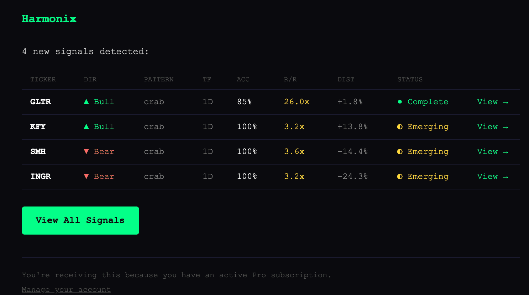Viewport: 529px width, 295px height.
Task: Select the INGR ticker cell
Action: [41, 176]
